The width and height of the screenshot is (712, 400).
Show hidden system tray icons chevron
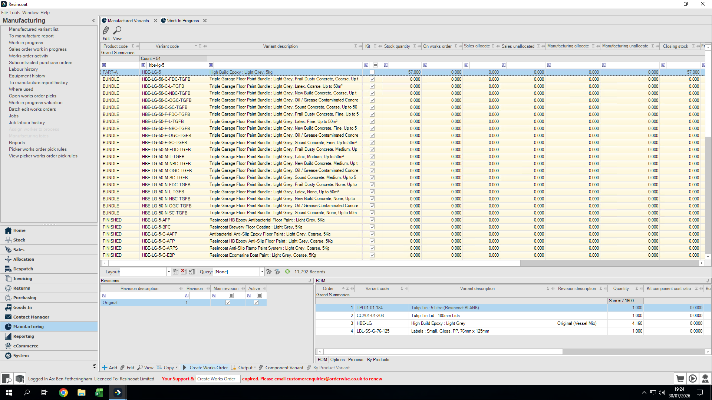click(x=644, y=393)
